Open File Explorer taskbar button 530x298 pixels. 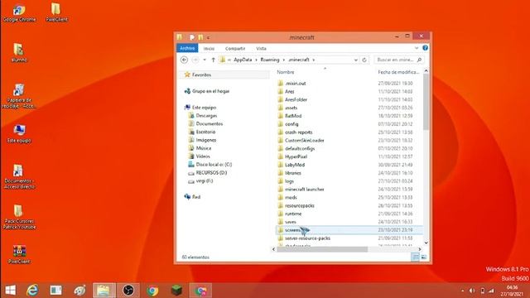pos(104,291)
